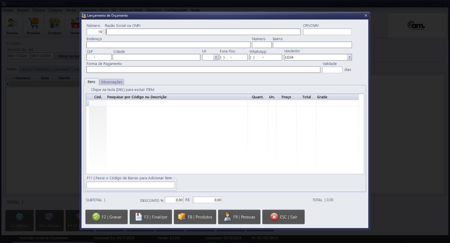Click the barcode input field under F11
This screenshot has width=450, height=243.
(x=130, y=185)
